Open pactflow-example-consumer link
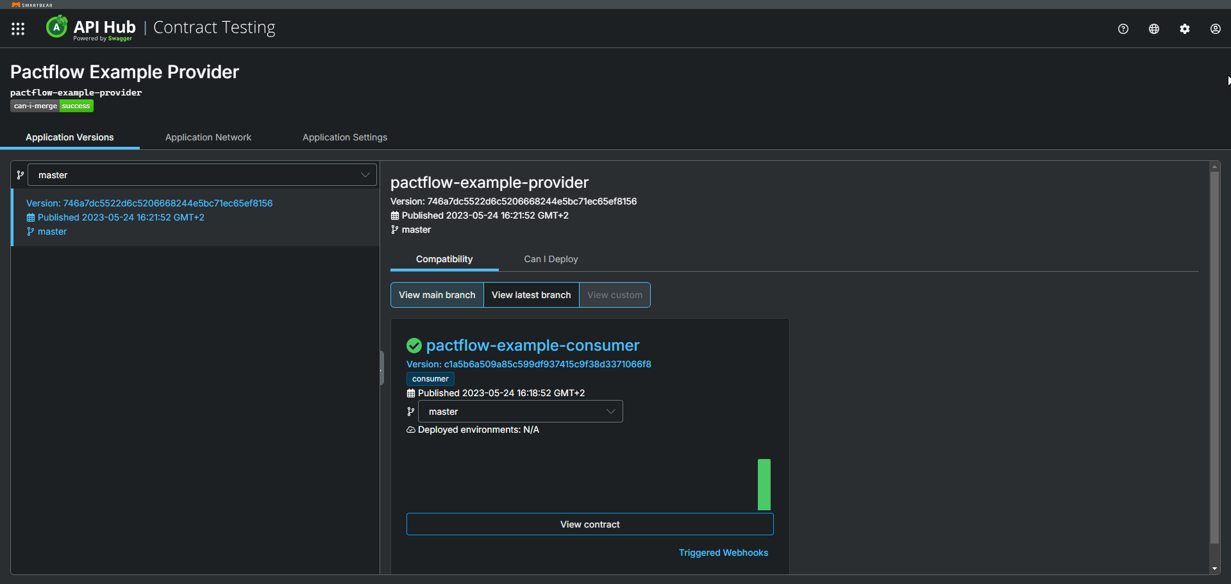This screenshot has height=584, width=1231. pos(533,346)
